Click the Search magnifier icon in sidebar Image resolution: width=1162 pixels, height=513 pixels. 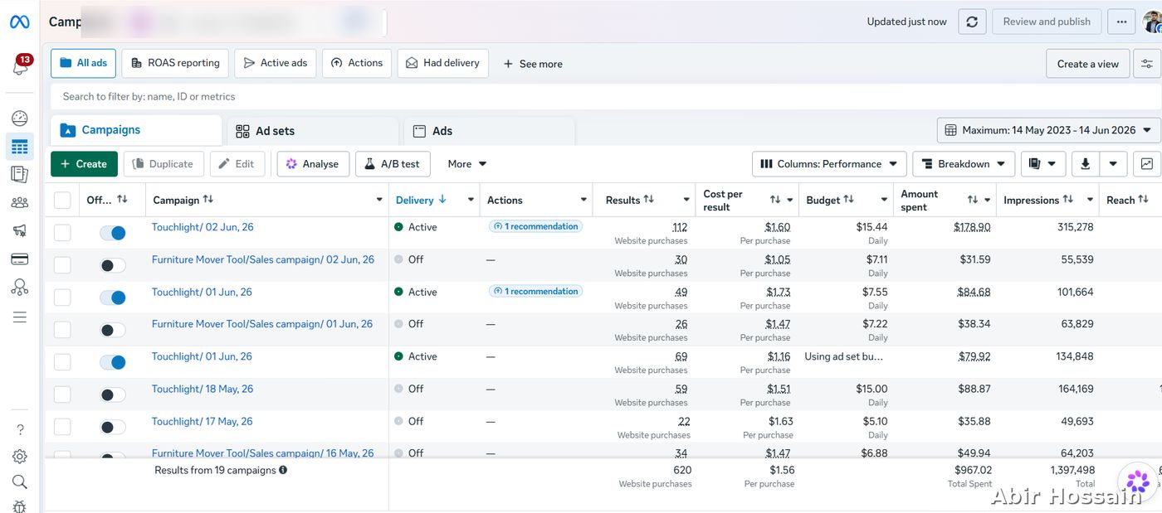20,482
